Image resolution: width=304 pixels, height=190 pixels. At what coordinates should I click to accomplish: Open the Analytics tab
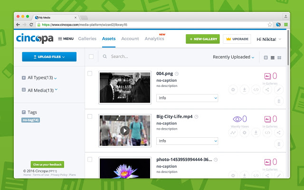[154, 38]
